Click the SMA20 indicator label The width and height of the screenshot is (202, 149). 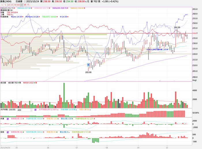(8, 8)
